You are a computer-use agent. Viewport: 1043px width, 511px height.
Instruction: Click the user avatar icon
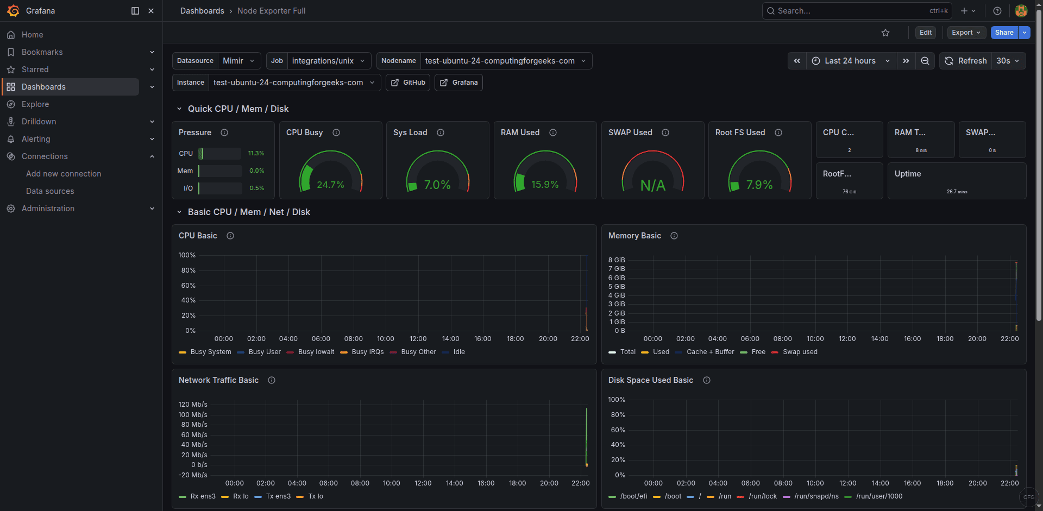click(x=1021, y=10)
